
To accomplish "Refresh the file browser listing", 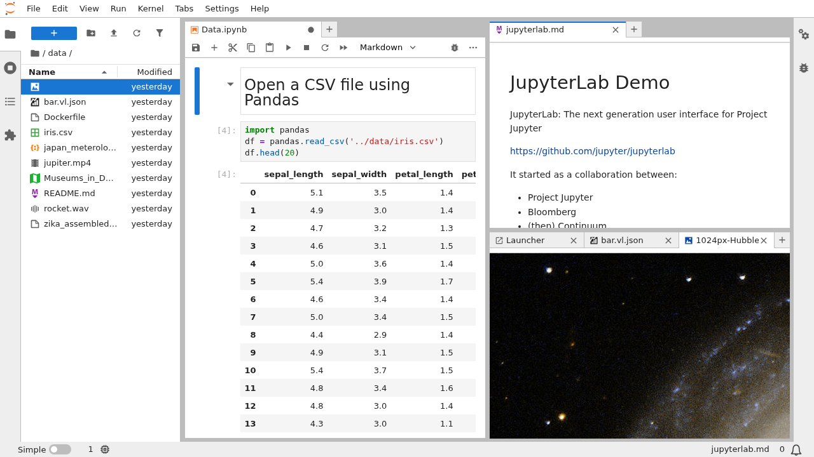I will (x=136, y=32).
